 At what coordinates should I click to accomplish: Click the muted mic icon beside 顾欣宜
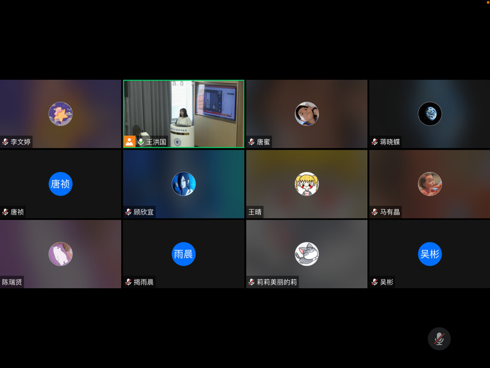click(128, 212)
